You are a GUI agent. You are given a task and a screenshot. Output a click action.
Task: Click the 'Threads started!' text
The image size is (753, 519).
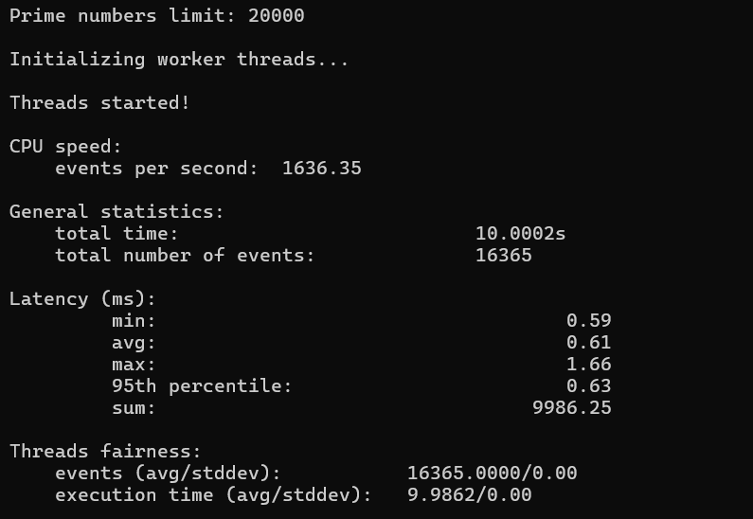tap(99, 102)
